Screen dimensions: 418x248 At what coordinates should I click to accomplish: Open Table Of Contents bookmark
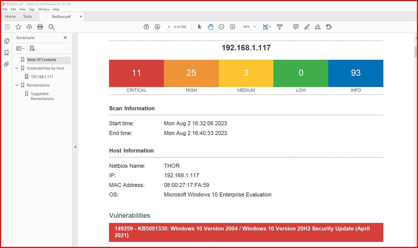(x=42, y=60)
